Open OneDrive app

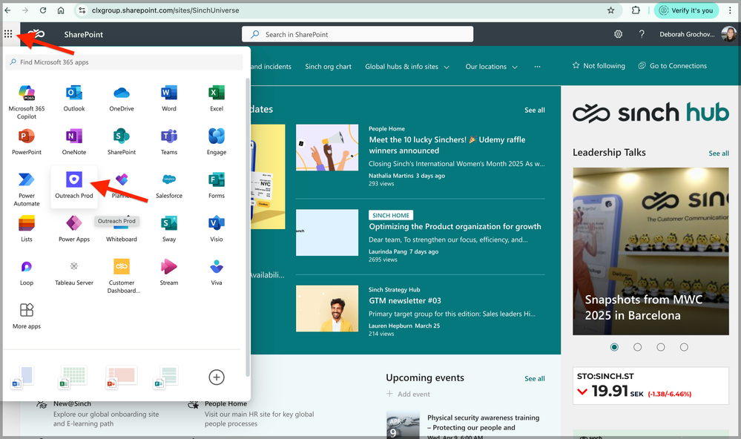122,99
